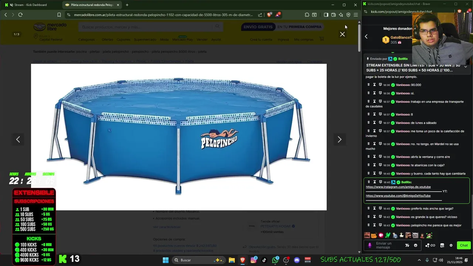Insert the green Kick logo emote
This screenshot has height=266, width=473.
click(387, 235)
